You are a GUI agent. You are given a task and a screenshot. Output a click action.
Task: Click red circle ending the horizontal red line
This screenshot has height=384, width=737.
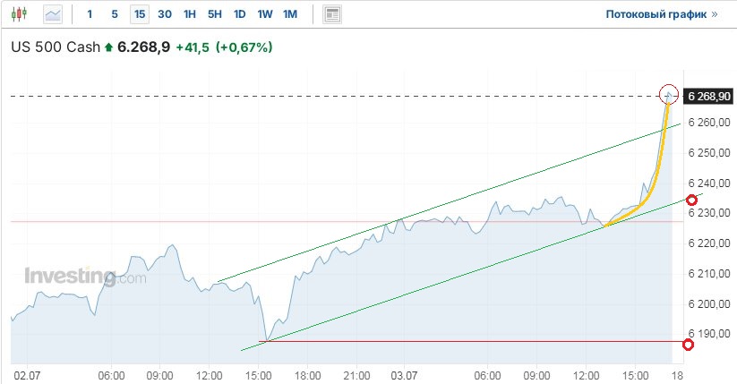[x=688, y=345]
